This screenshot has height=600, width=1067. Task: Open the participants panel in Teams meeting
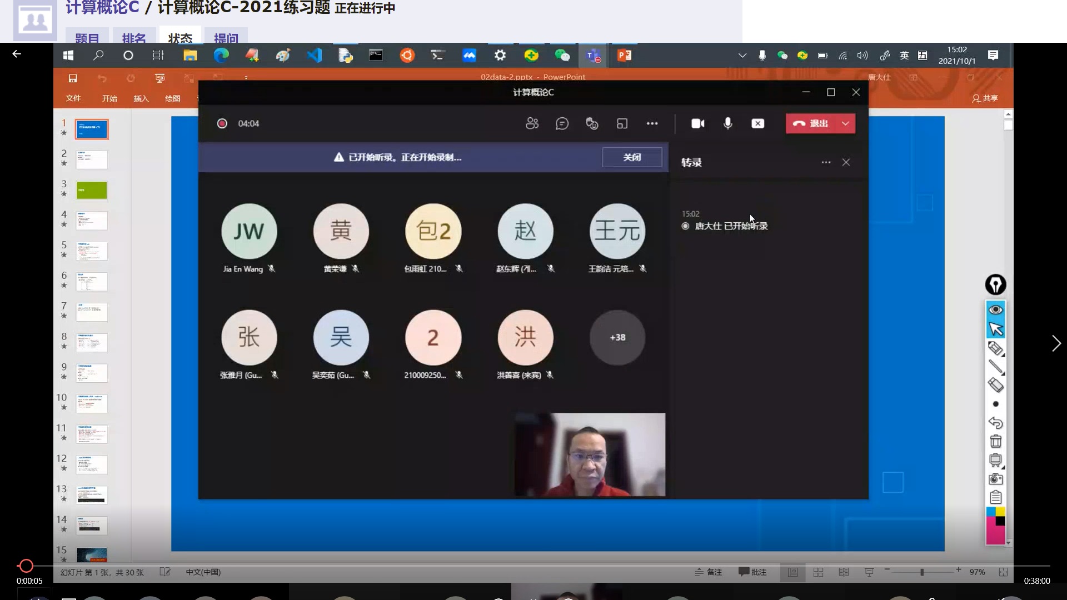(532, 123)
